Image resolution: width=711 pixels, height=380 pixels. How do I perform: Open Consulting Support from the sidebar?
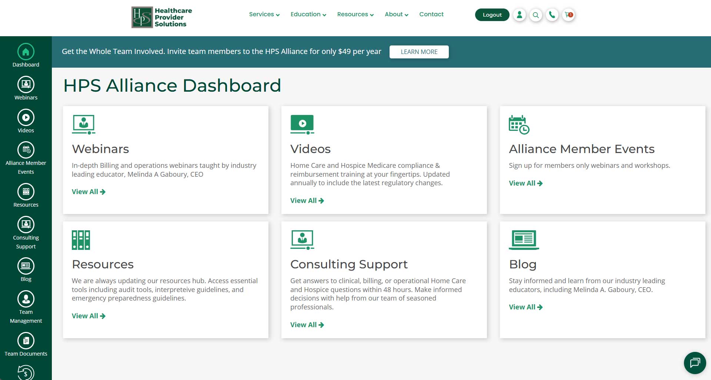tap(26, 224)
